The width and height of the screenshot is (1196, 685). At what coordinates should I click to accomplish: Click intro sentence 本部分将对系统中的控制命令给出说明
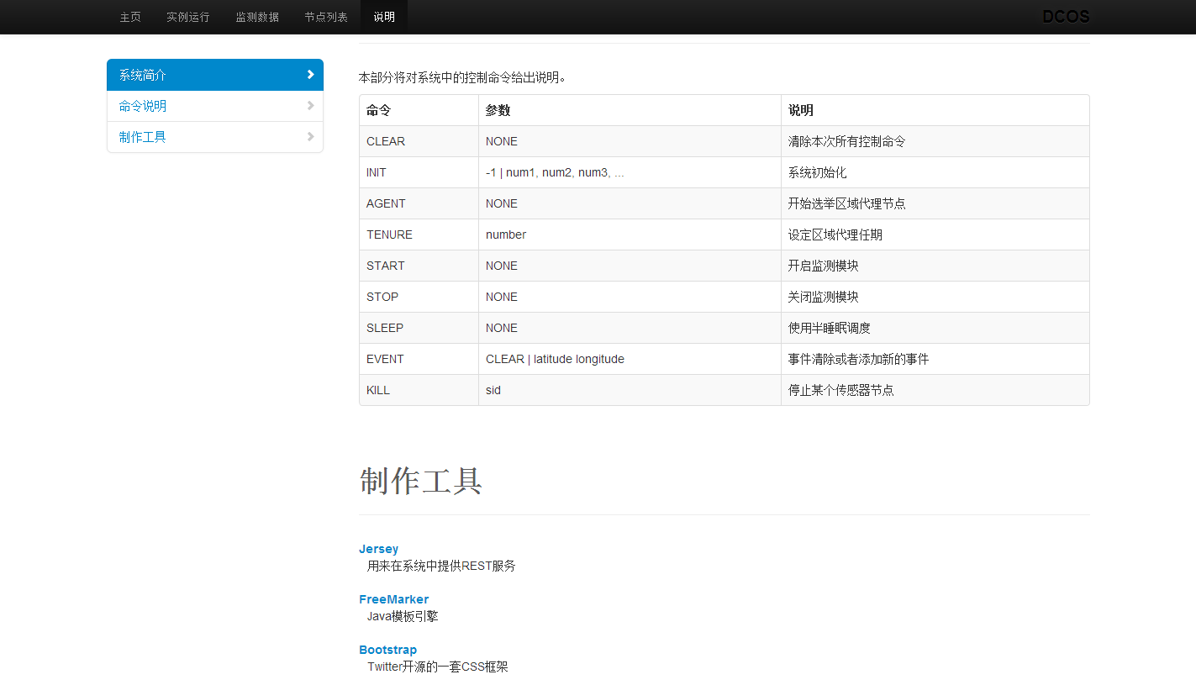(x=462, y=77)
